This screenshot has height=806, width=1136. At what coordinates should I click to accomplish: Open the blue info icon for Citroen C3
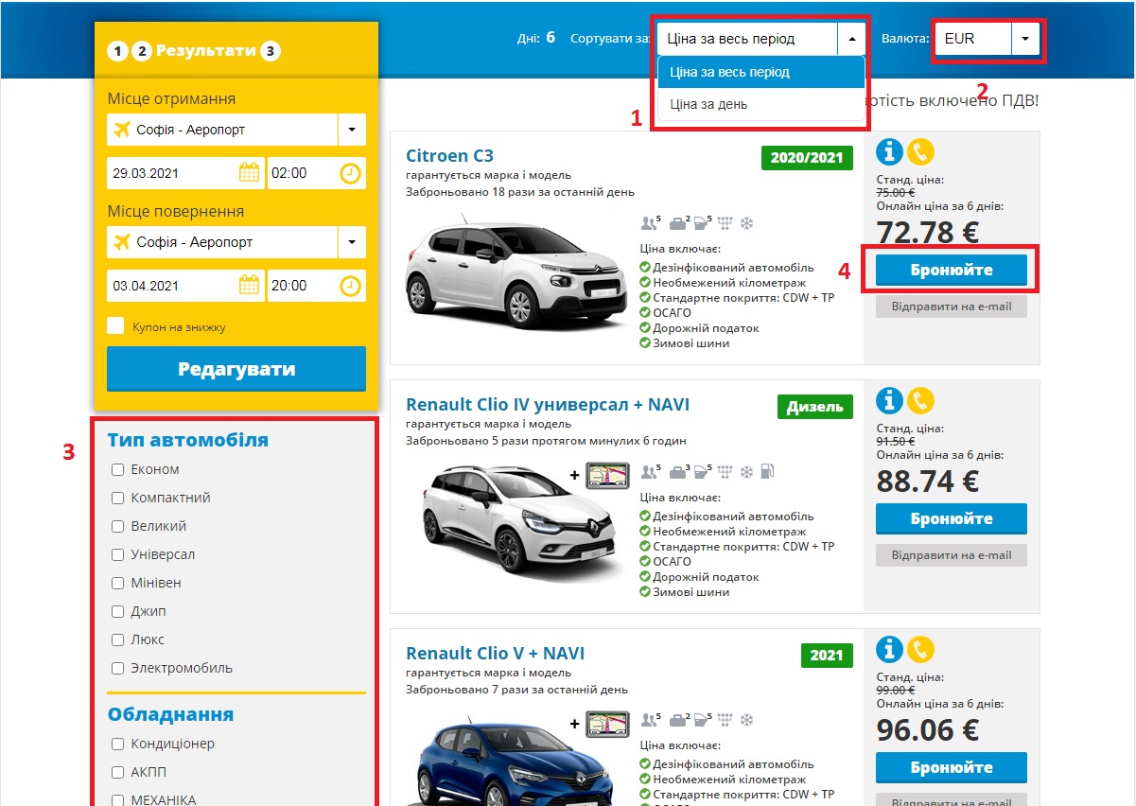(x=890, y=152)
